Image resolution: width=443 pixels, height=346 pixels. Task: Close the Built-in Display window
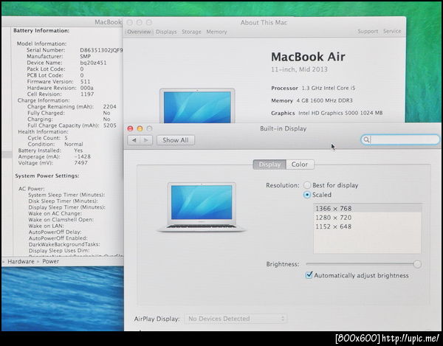coord(130,128)
